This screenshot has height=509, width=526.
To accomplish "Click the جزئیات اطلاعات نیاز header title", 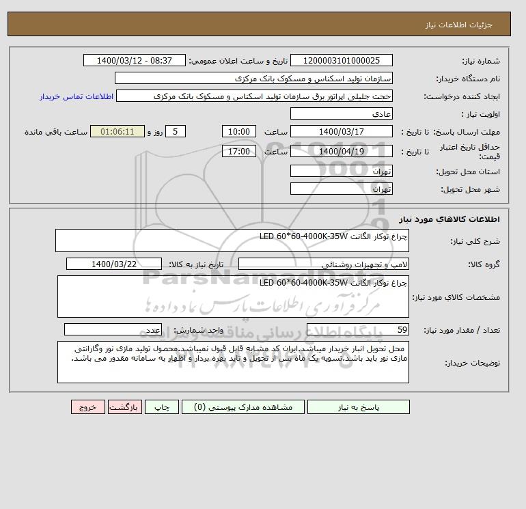I will tap(458, 25).
